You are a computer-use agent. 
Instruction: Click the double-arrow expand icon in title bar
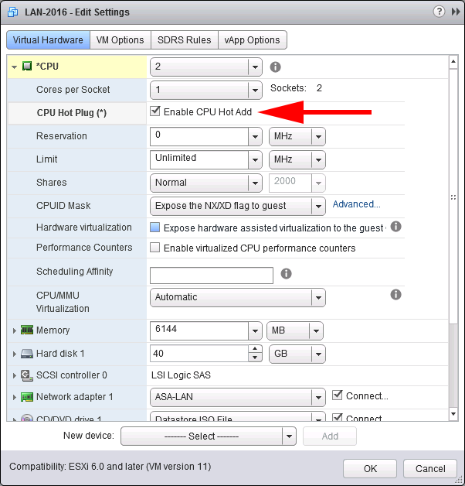click(x=456, y=12)
